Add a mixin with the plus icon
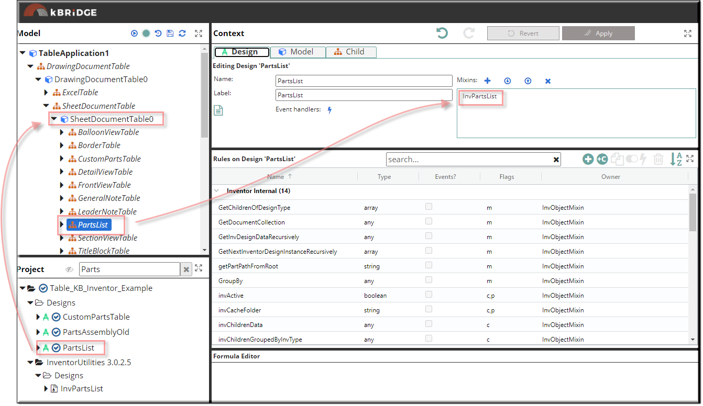The image size is (703, 406). click(x=487, y=81)
